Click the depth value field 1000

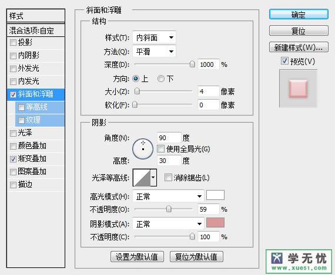209,64
